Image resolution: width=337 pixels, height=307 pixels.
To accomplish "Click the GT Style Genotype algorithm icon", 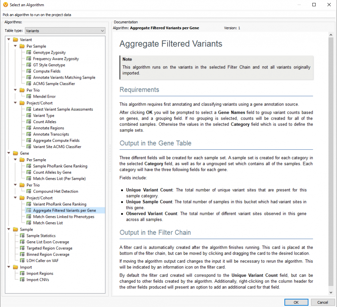I will [29, 65].
